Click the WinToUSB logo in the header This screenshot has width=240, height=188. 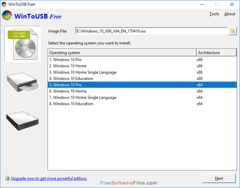pos(7,16)
